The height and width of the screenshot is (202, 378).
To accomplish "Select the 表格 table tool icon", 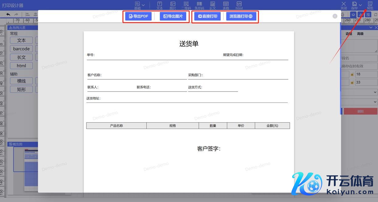I will click(226, 5).
